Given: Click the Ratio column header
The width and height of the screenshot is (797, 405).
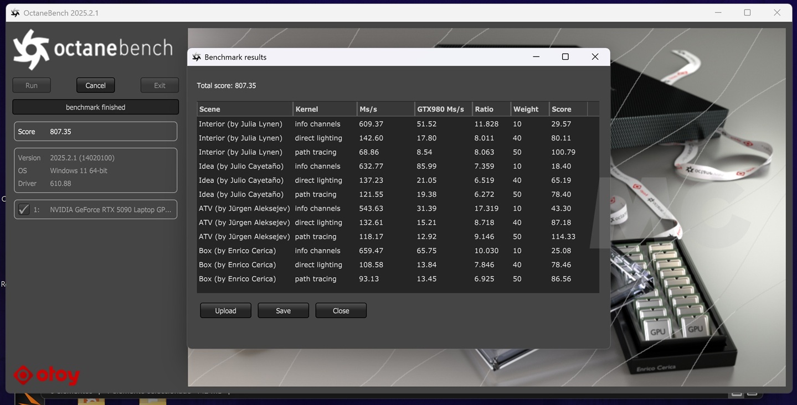Looking at the screenshot, I should (491, 109).
